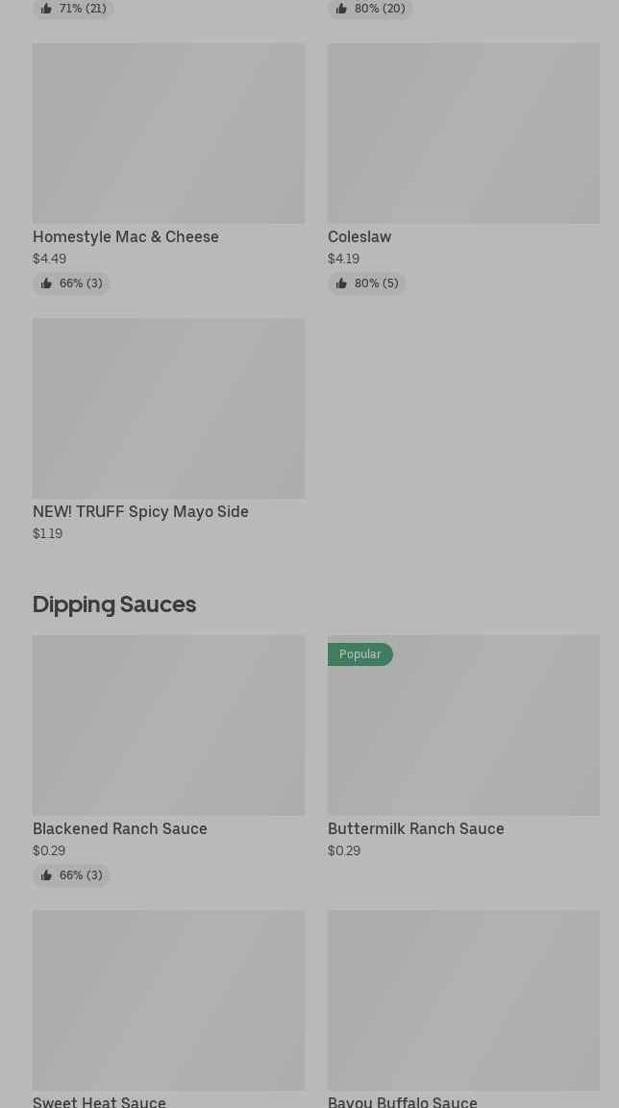Select the TRUFF Spicy Mayo Side image
Viewport: 619px width, 1108px height.
(168, 408)
